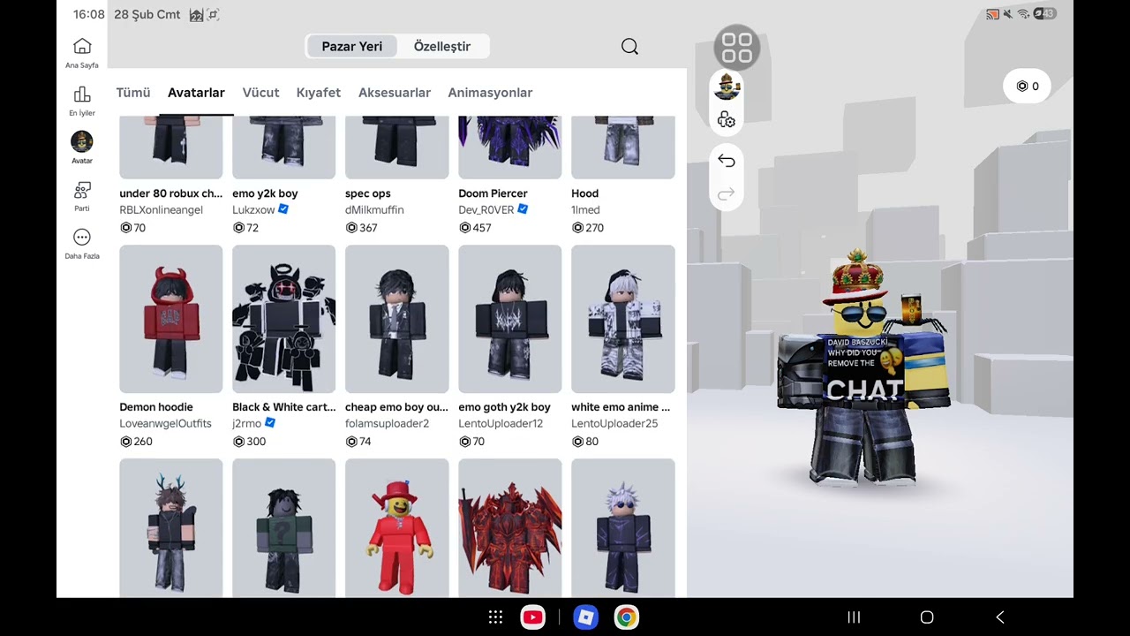Click 'Doom Piercer' item title

click(493, 193)
